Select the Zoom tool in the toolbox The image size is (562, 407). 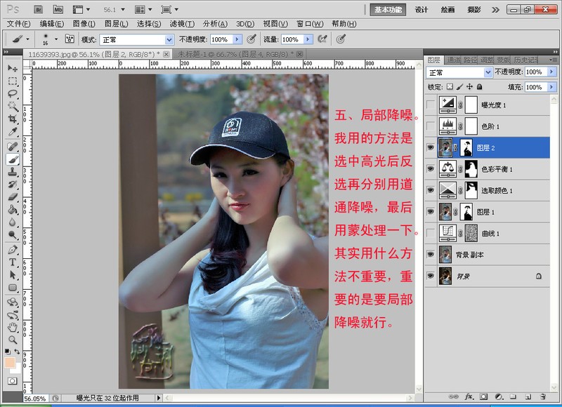click(10, 338)
